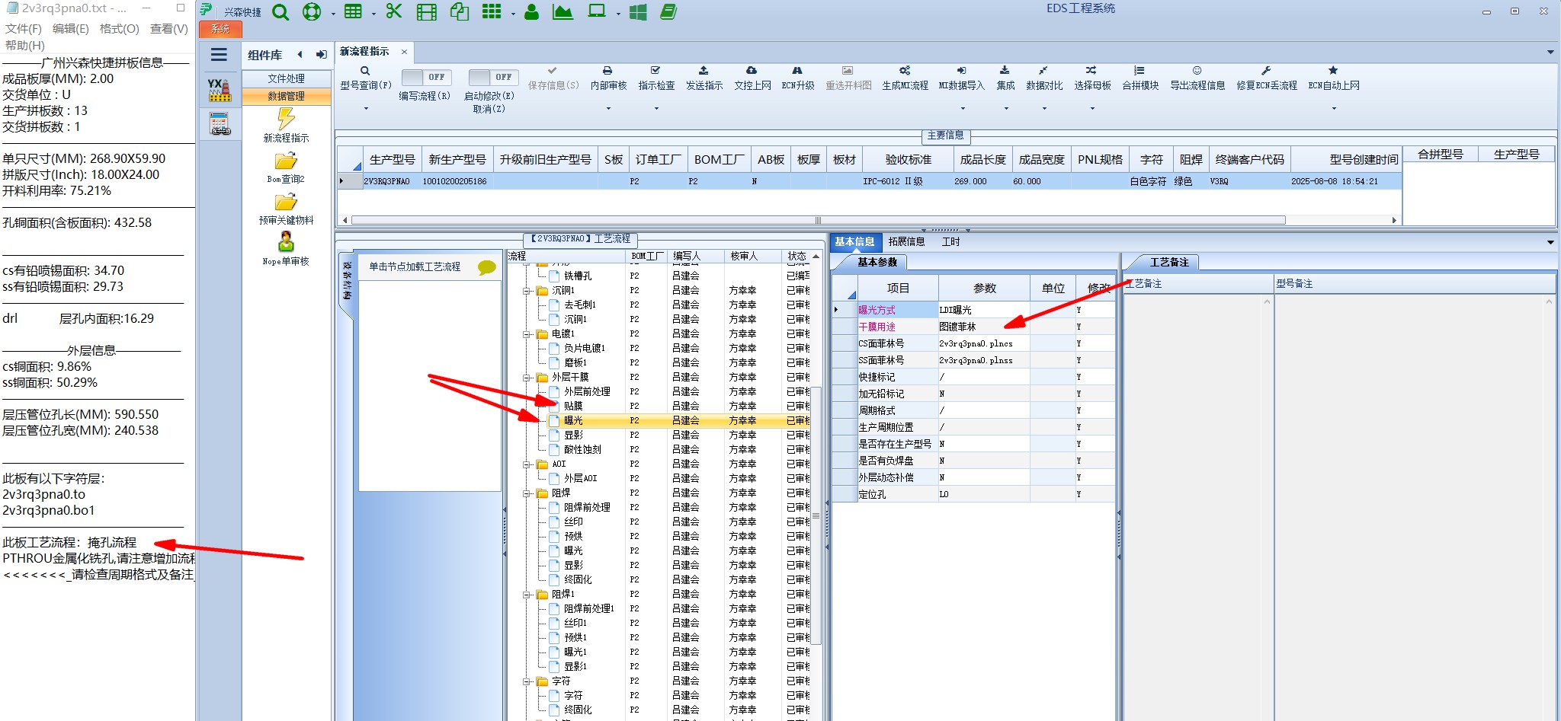Click the green nine-square grid icon

click(x=492, y=11)
